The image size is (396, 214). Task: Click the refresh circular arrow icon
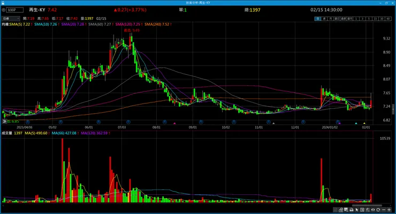pyautogui.click(x=378, y=210)
